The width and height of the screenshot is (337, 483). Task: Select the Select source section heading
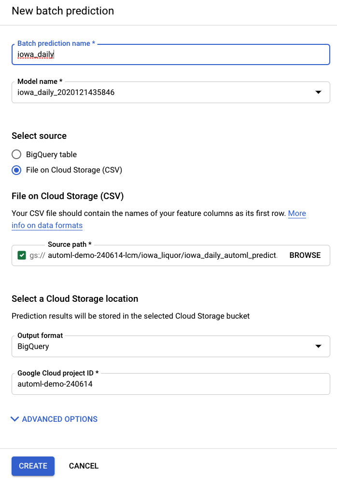39,136
